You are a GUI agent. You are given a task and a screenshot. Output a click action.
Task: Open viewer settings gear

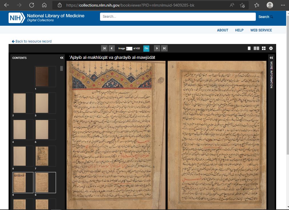pos(271,48)
